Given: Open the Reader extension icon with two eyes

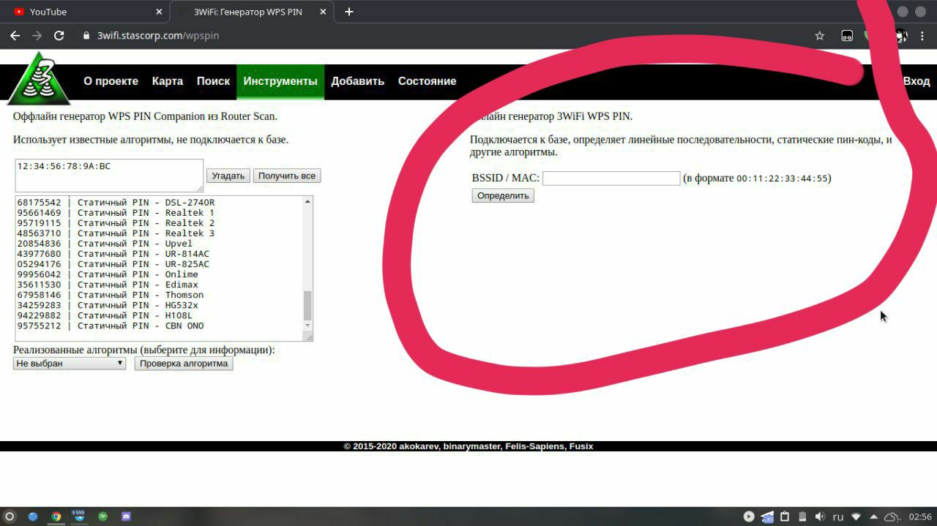Looking at the screenshot, I should (x=847, y=35).
